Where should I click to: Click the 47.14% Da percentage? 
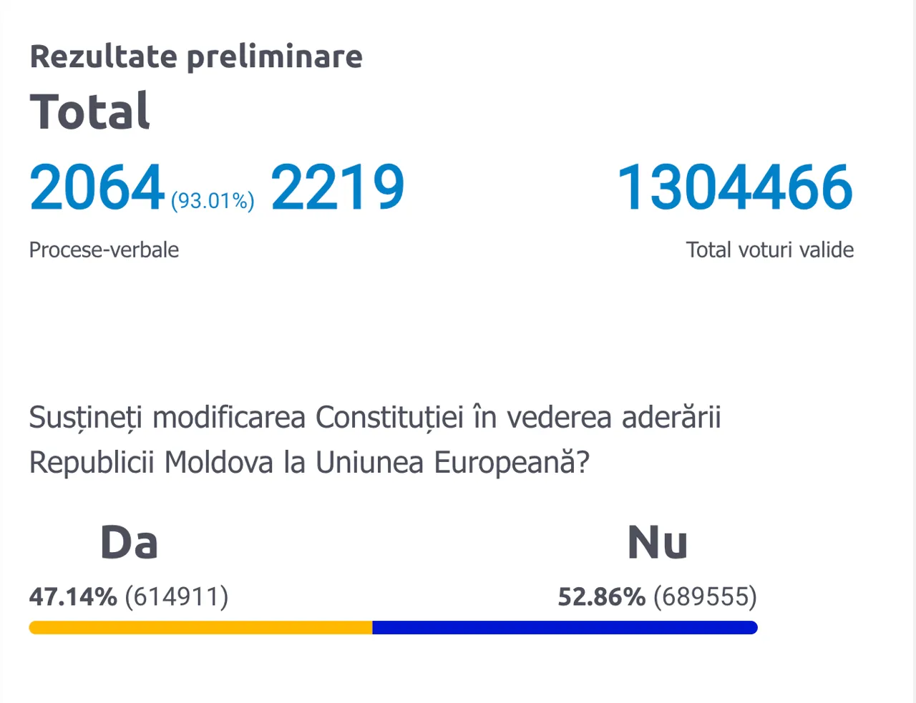coord(72,596)
